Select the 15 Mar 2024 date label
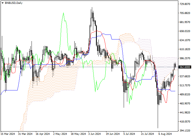This screenshot has height=137, width=192. point(8,134)
